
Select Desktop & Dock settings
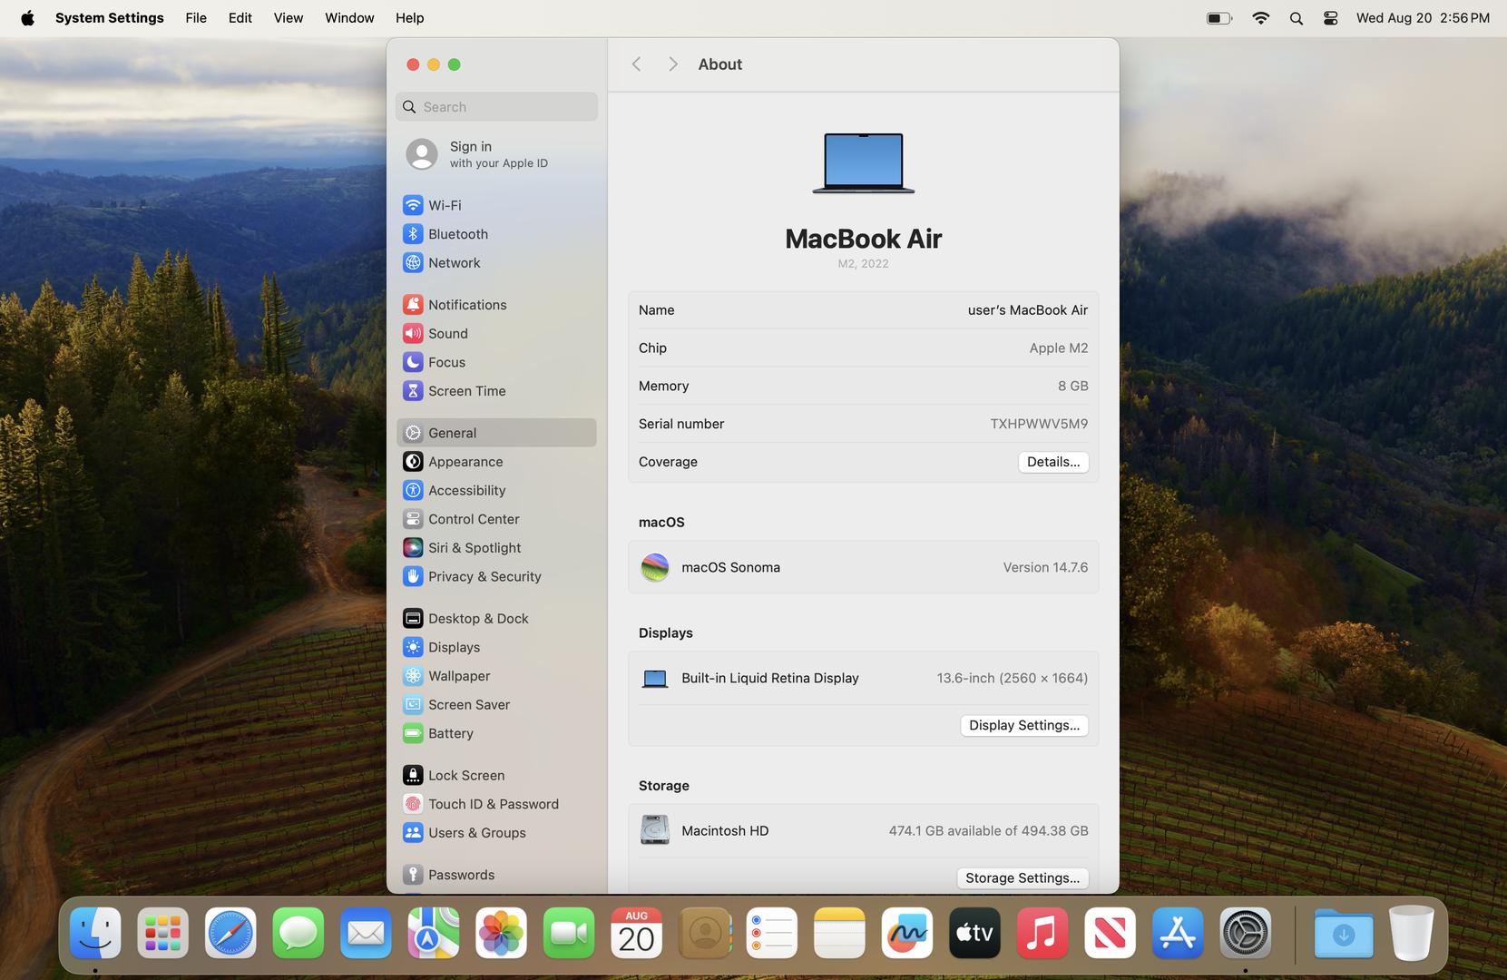coord(495,619)
